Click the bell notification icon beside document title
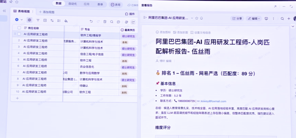Screen dimensions: 296x138 (x=201, y=18)
